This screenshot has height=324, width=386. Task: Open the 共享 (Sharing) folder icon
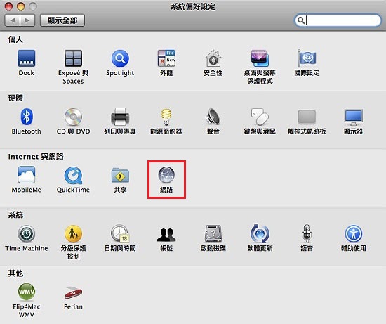pyautogui.click(x=120, y=175)
